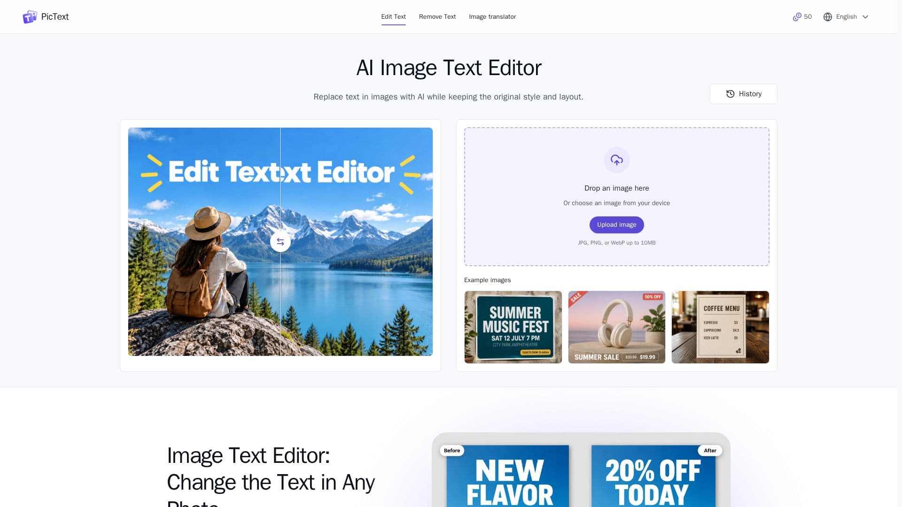Click the 'AI Image Text Editor' heading
Viewport: 902px width, 507px height.
click(449, 68)
